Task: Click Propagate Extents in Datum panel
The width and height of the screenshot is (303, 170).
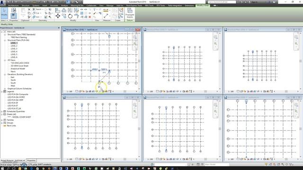Action: pyautogui.click(x=130, y=13)
